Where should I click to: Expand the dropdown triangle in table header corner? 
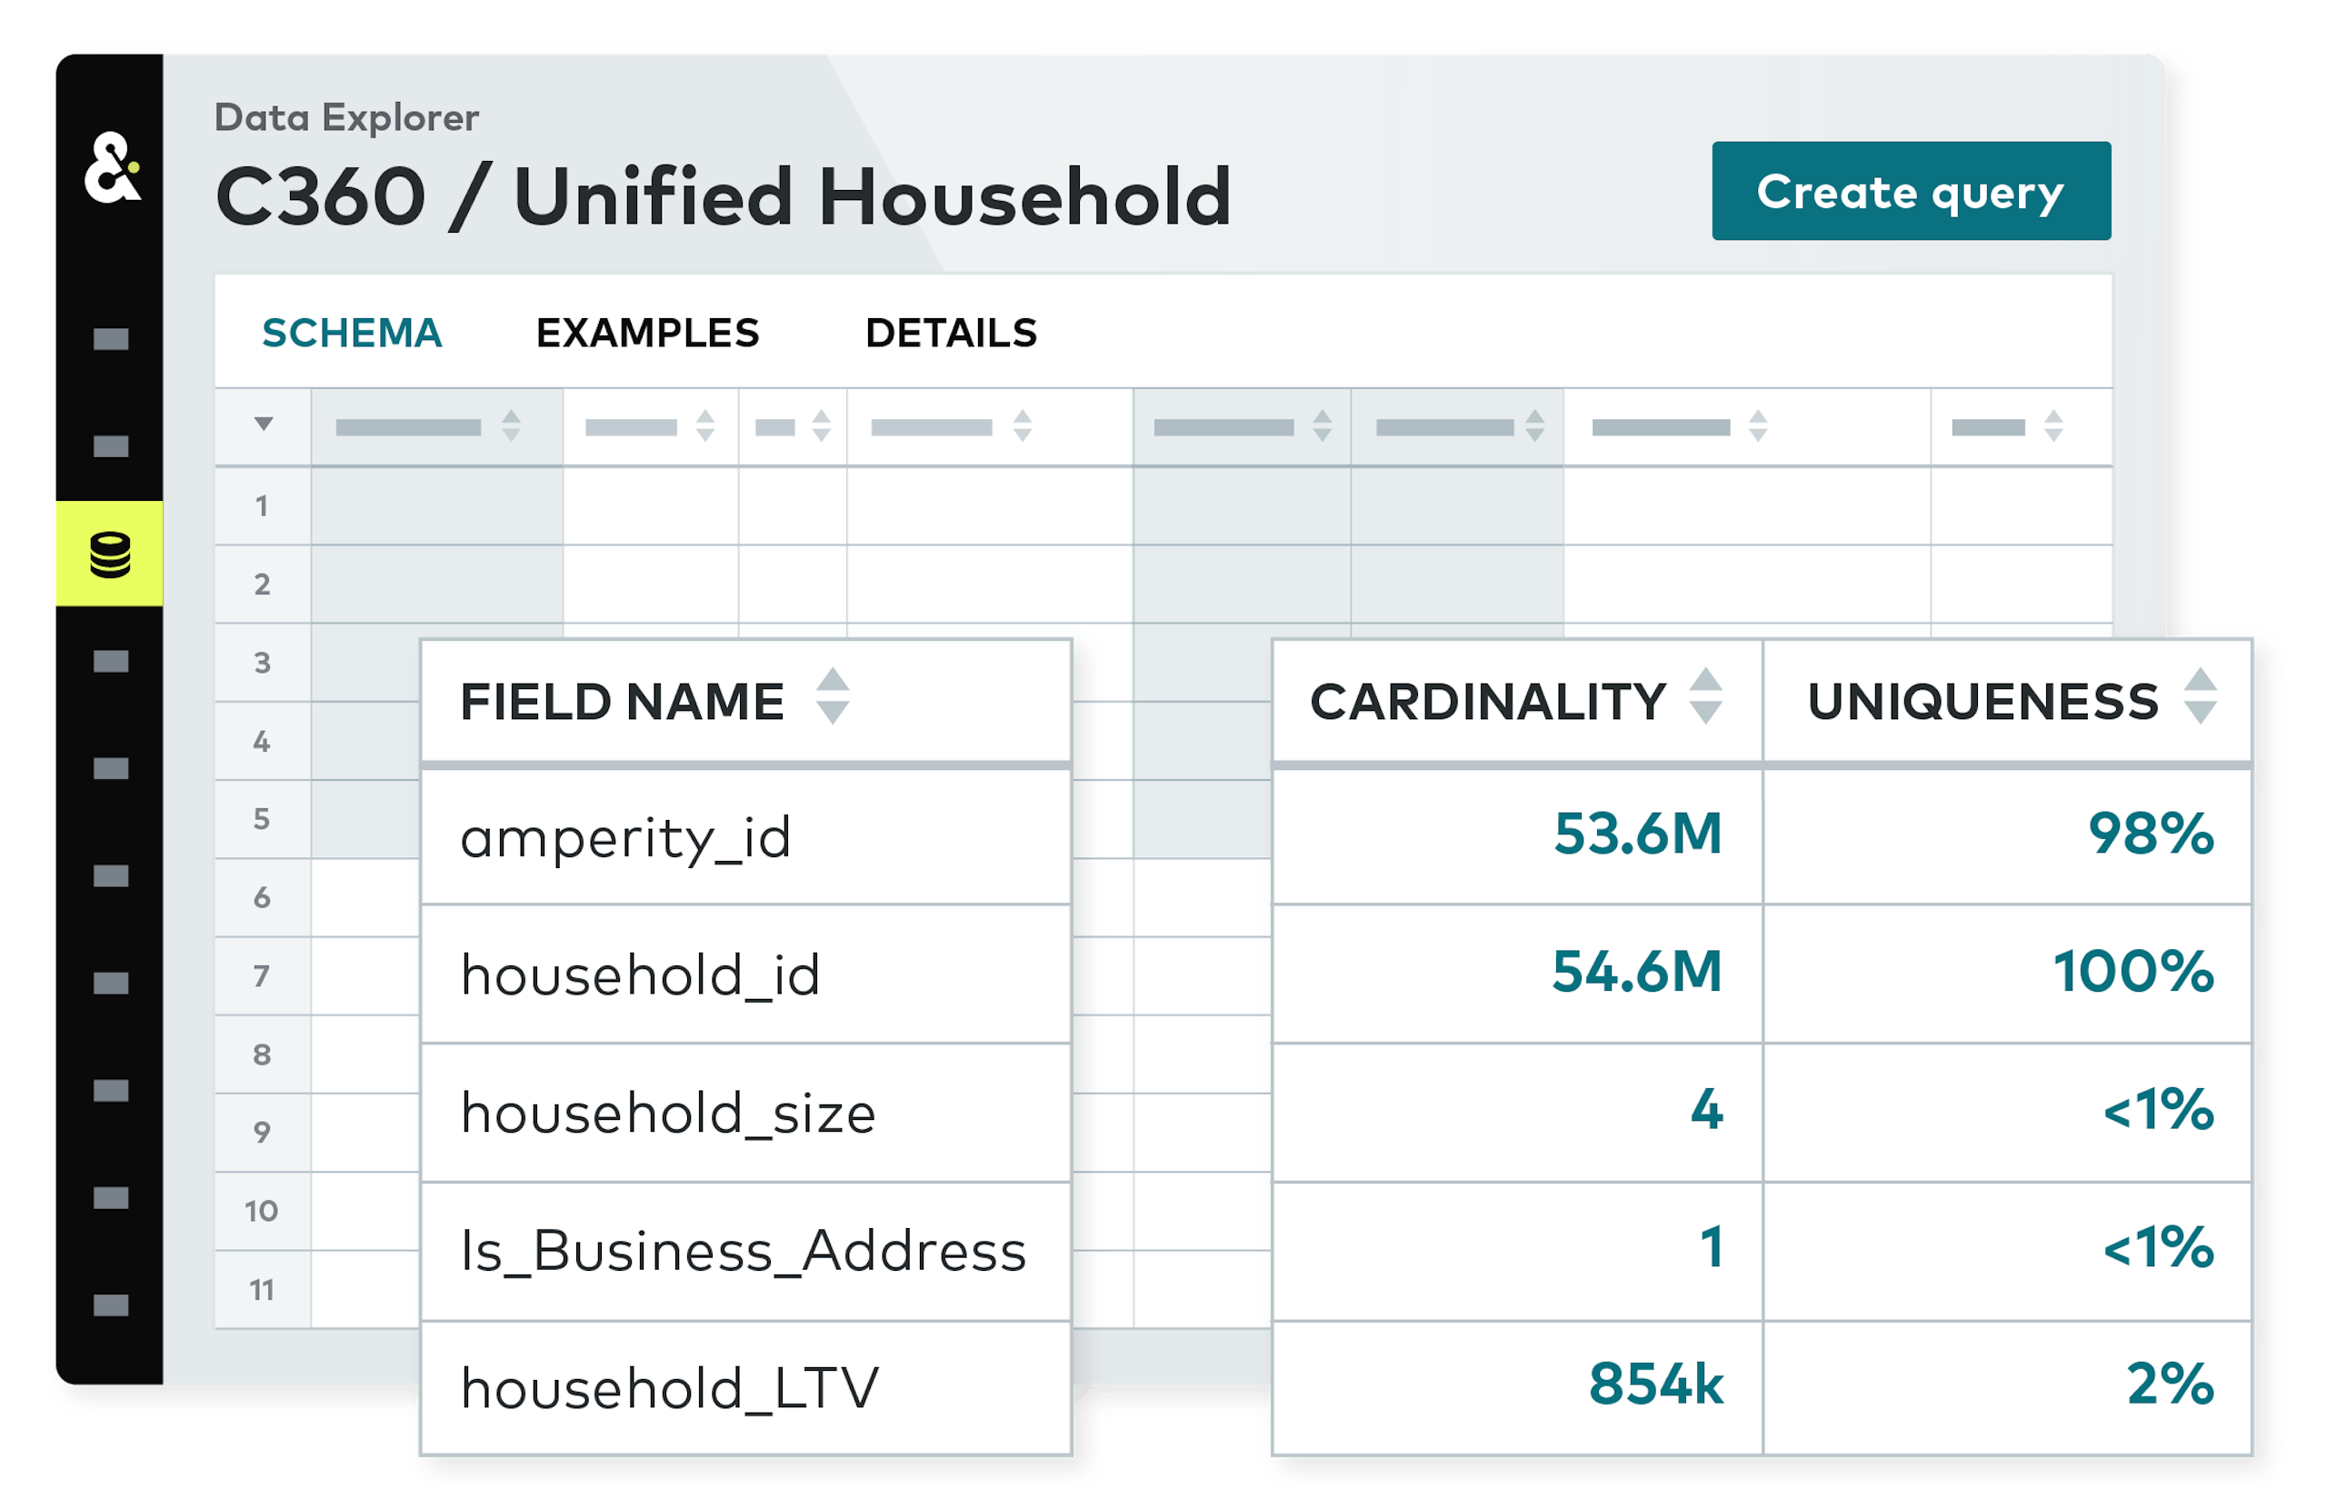tap(263, 425)
